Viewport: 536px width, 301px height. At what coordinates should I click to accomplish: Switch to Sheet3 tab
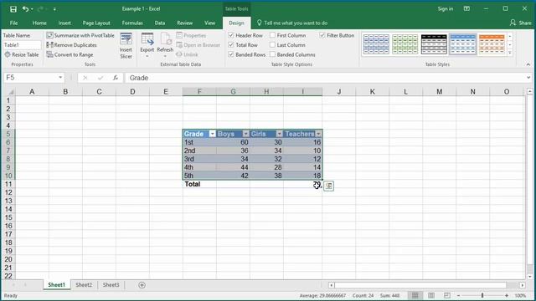(x=111, y=285)
